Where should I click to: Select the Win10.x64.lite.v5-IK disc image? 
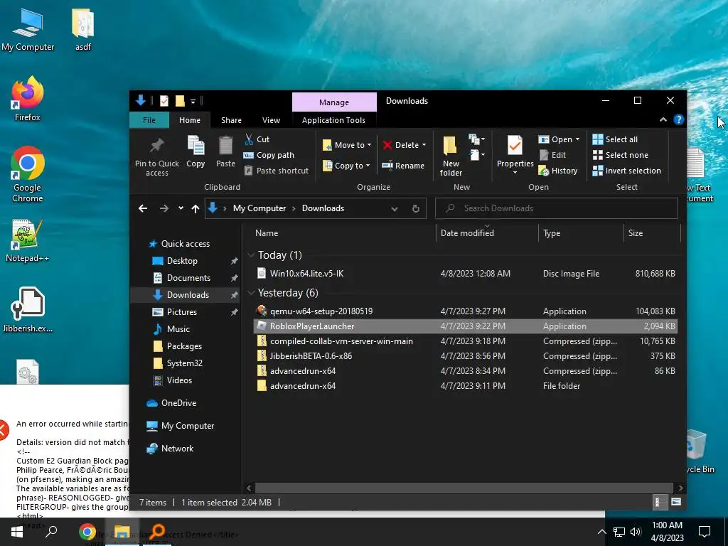point(466,274)
